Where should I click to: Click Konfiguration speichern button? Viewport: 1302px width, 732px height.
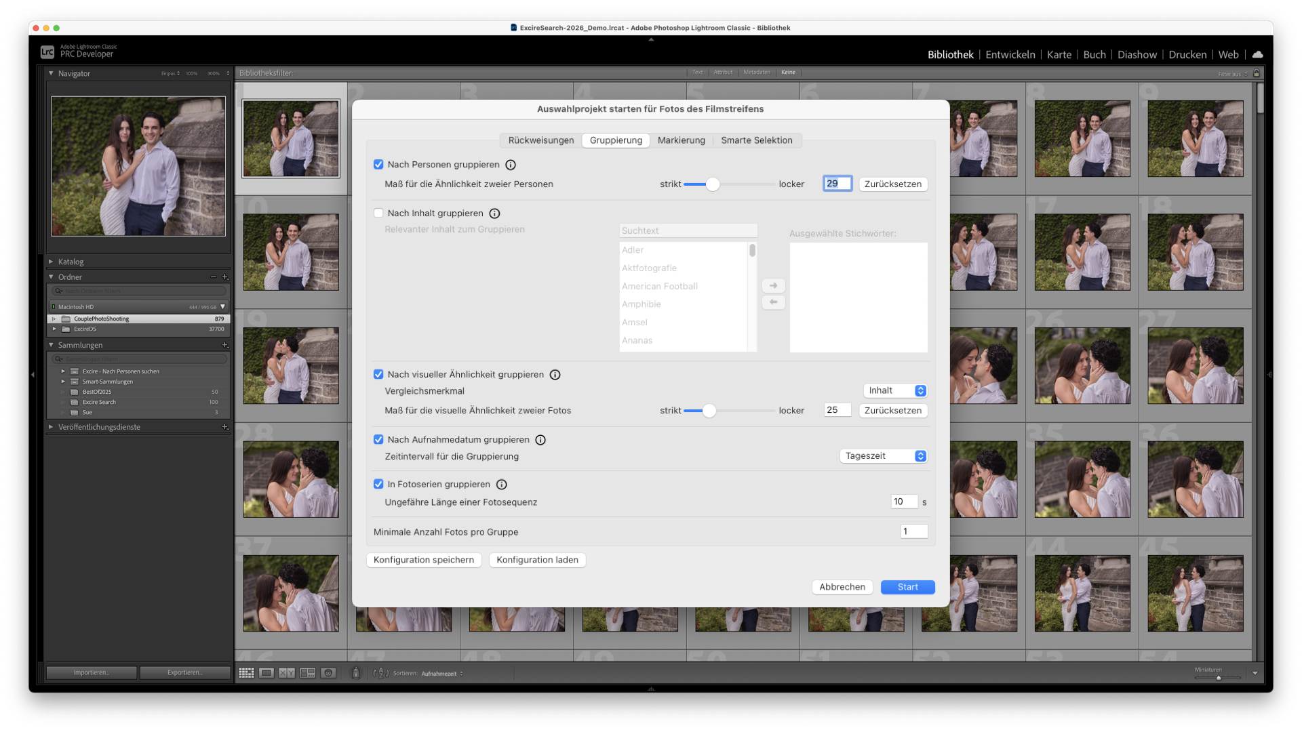tap(424, 560)
